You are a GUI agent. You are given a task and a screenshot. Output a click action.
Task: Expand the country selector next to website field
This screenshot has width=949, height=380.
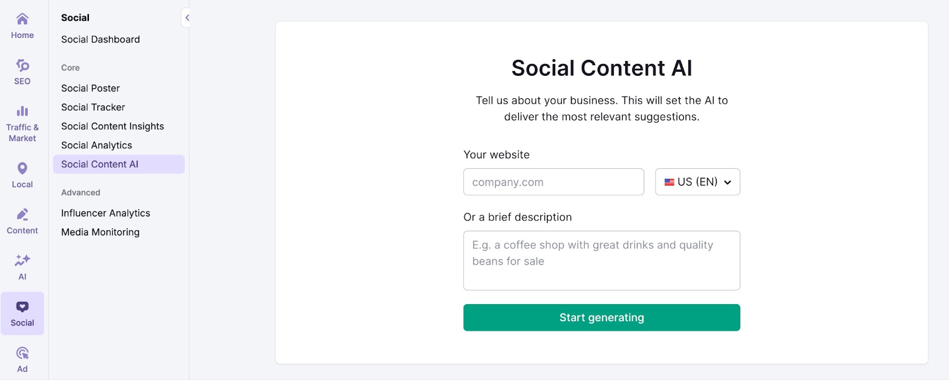point(698,182)
